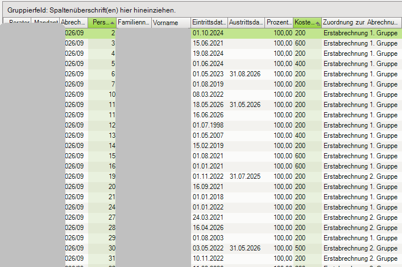This screenshot has height=267, width=402.
Task: Click entry date 24.03.2021
Action: click(208, 217)
